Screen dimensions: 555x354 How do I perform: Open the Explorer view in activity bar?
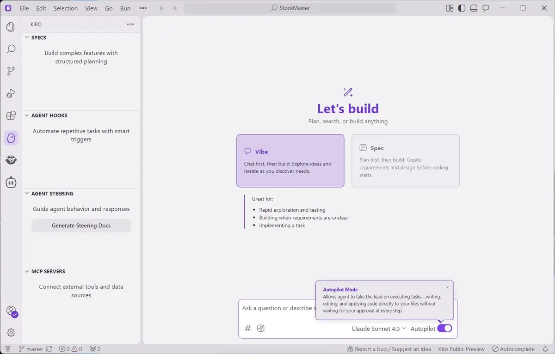coord(11,27)
